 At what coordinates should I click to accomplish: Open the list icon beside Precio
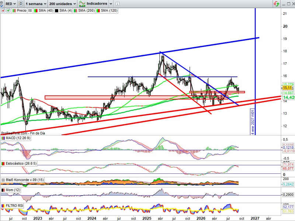click(30, 11)
